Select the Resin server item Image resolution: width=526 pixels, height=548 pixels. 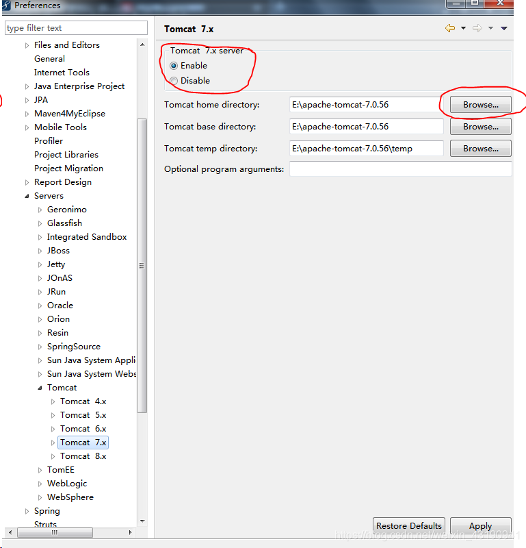(57, 333)
